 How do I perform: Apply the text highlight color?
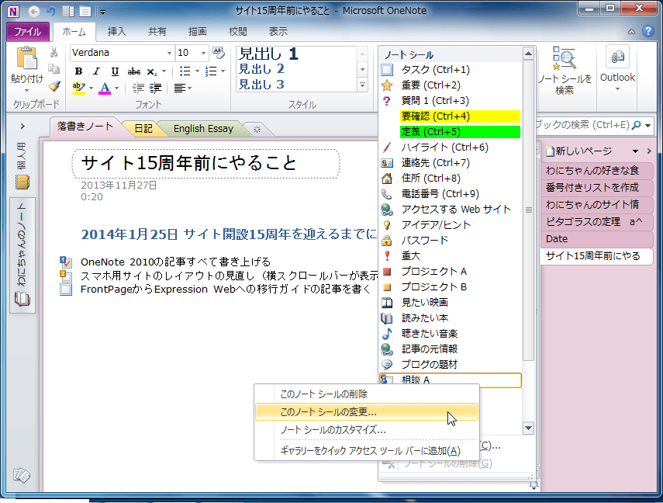pyautogui.click(x=79, y=88)
